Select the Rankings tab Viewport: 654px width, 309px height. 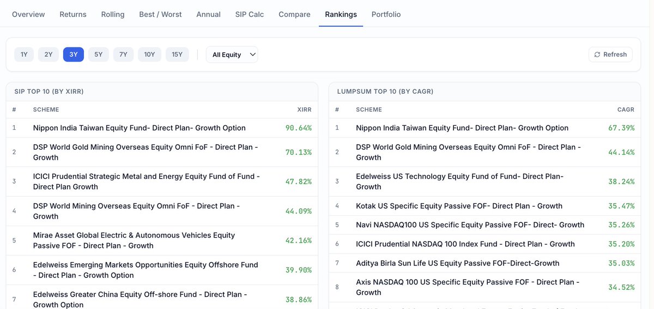pyautogui.click(x=341, y=14)
